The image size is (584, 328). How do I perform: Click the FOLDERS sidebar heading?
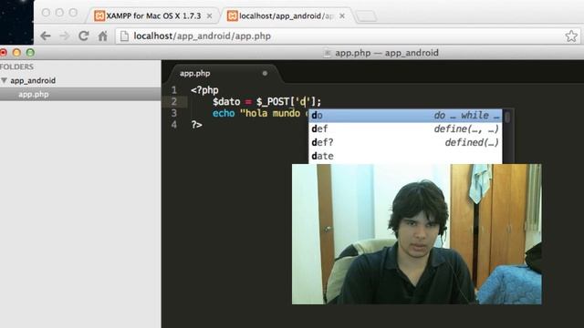pos(16,67)
